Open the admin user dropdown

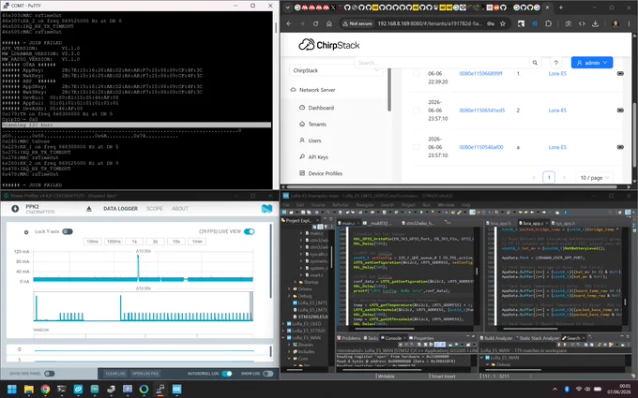pyautogui.click(x=592, y=63)
